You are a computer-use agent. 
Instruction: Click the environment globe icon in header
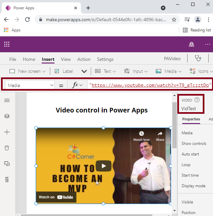[x=192, y=44]
